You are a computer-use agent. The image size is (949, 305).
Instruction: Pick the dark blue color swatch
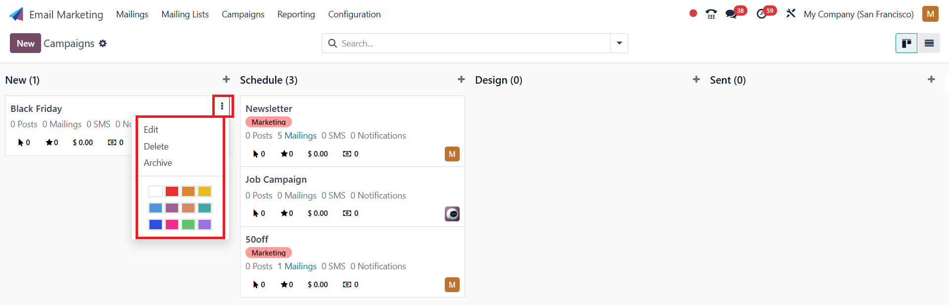[x=155, y=224]
